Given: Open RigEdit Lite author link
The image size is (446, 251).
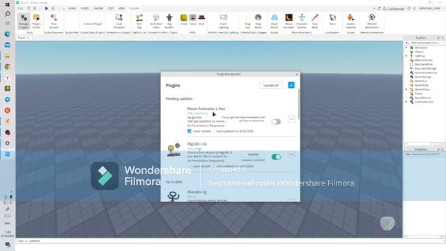Looking at the screenshot, I should point(195,149).
